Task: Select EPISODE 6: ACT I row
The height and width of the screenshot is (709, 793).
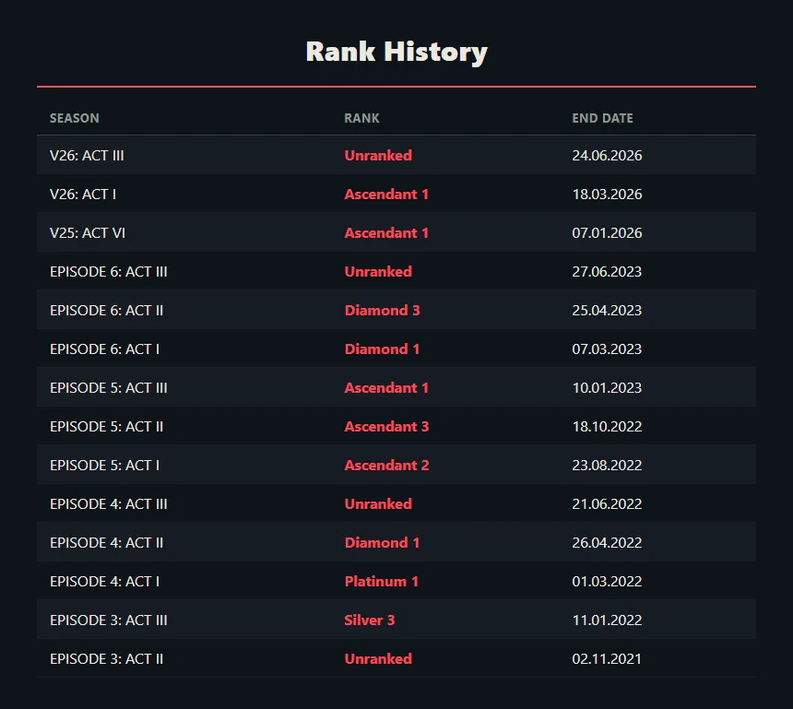Action: 396,349
